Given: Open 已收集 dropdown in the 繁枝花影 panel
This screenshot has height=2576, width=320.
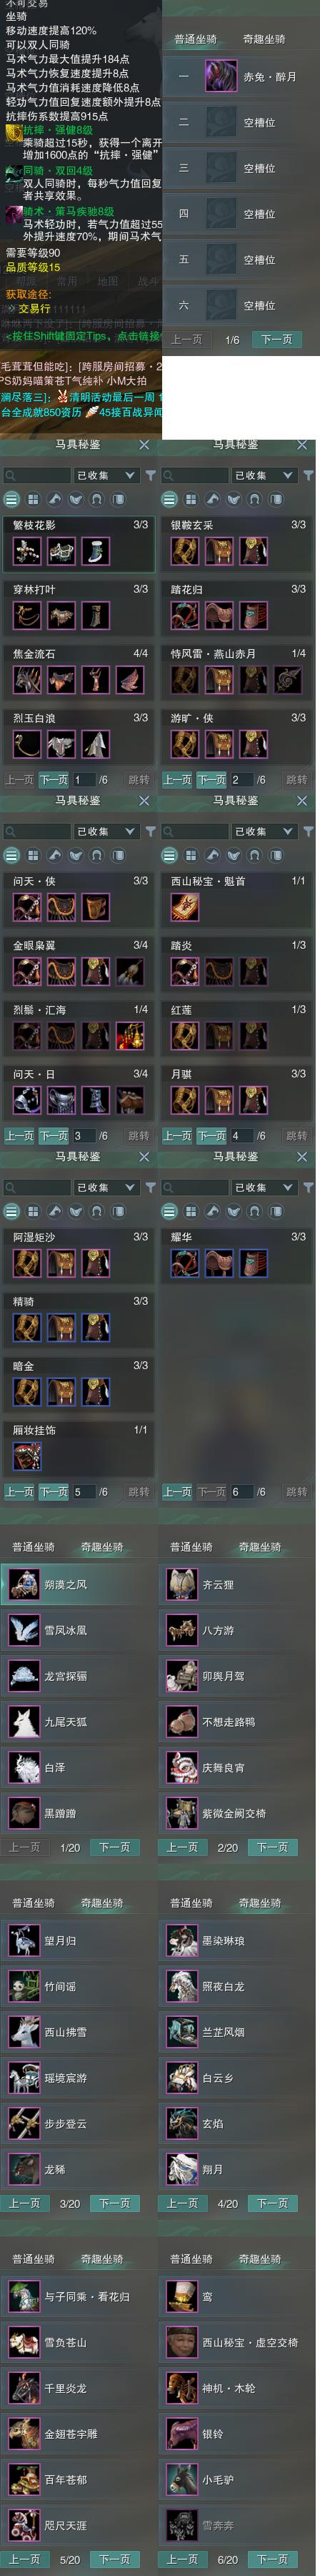Looking at the screenshot, I should pos(106,475).
